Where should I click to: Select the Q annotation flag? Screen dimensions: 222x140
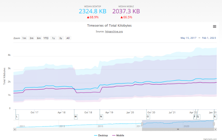tap(198, 117)
